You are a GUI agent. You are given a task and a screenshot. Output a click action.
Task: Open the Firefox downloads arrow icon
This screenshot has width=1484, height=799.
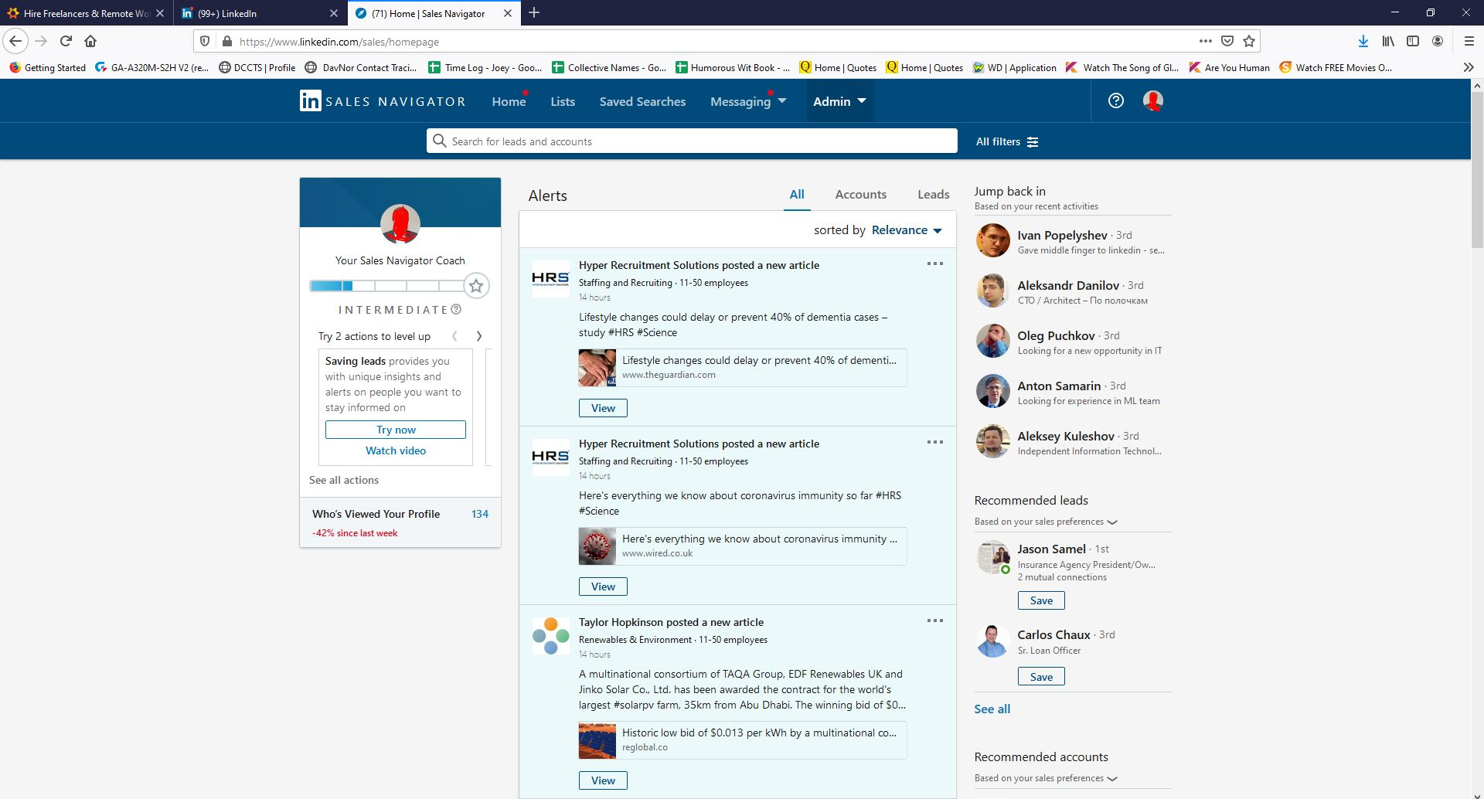[1363, 41]
